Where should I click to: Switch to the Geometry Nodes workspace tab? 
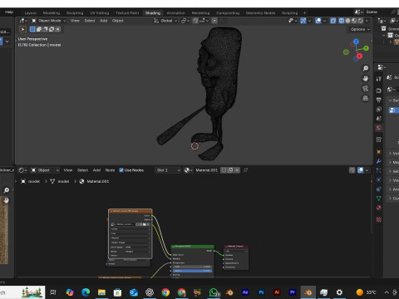coord(260,13)
